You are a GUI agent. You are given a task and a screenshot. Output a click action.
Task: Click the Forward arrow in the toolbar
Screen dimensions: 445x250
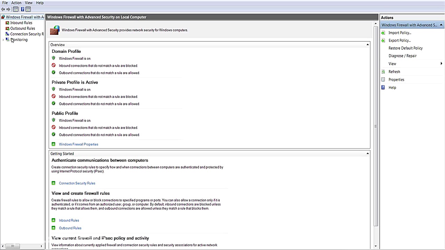point(8,9)
